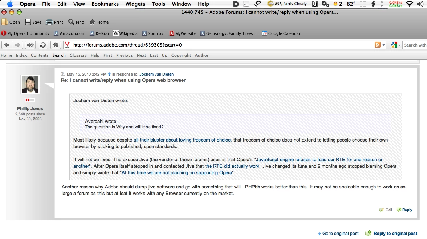Image resolution: width=427 pixels, height=239 pixels.
Task: Click the Fast Forward button
Action: coord(30,45)
